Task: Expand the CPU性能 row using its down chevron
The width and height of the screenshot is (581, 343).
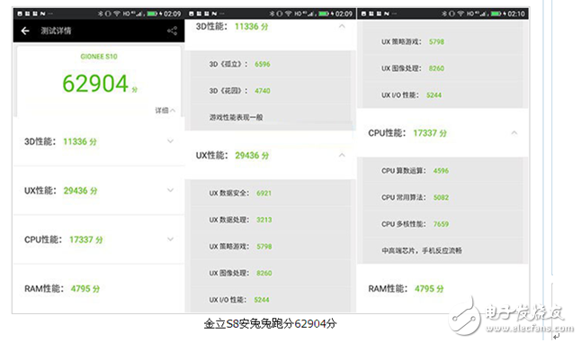Action: click(171, 239)
